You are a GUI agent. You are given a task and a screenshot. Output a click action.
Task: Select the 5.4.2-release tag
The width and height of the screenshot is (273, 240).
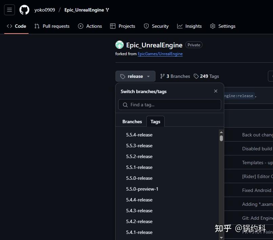point(139,222)
